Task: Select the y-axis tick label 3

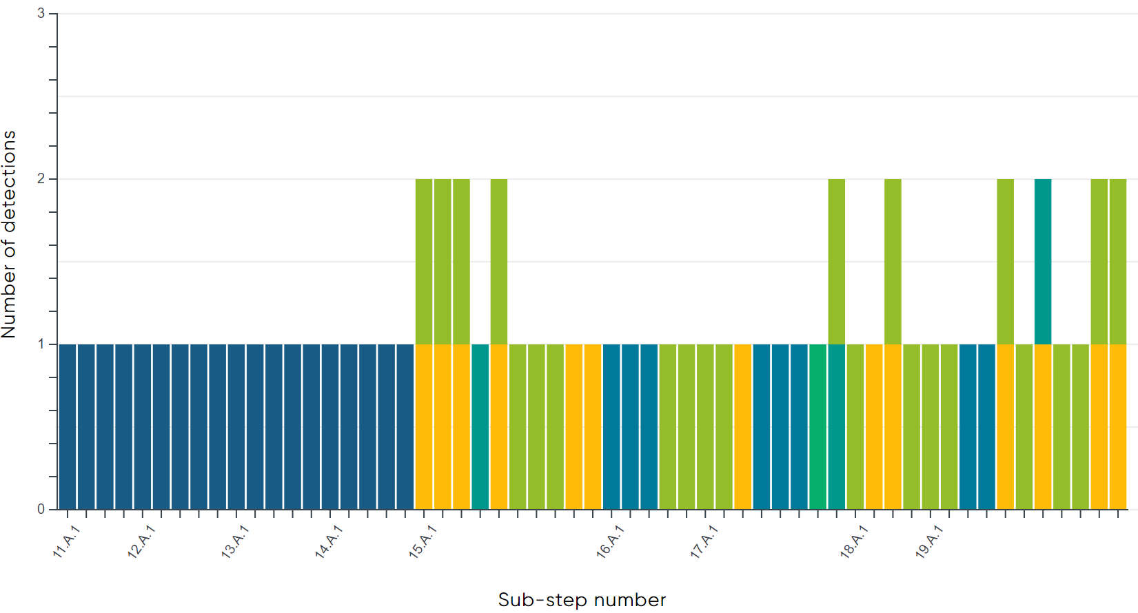Action: tap(41, 14)
